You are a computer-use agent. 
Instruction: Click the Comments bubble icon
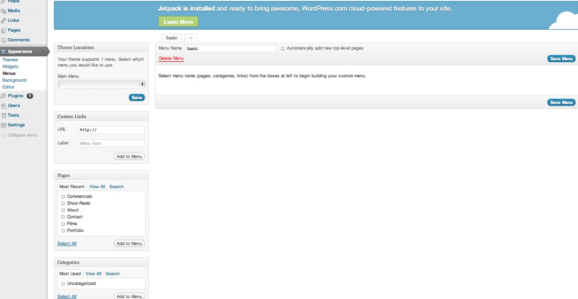(4, 40)
